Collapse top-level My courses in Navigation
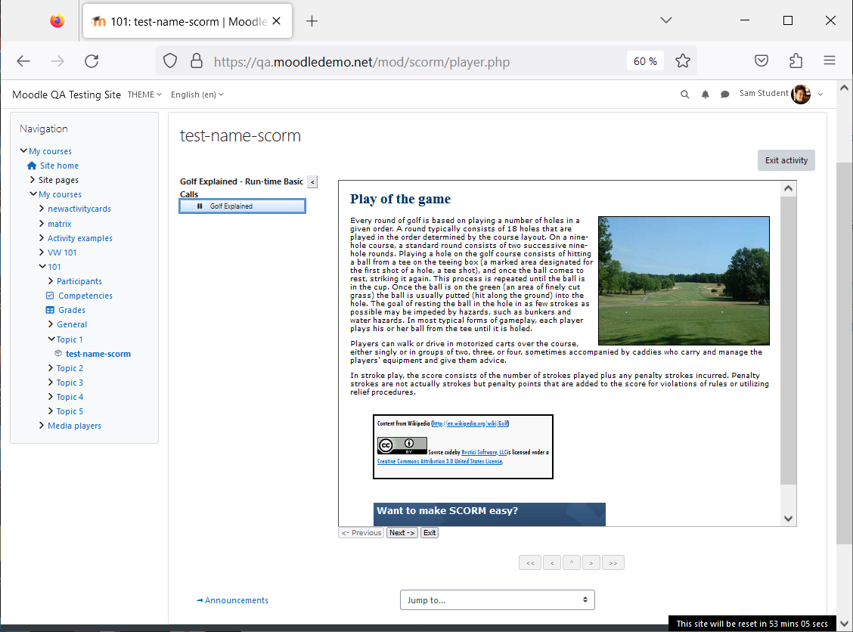 (23, 151)
